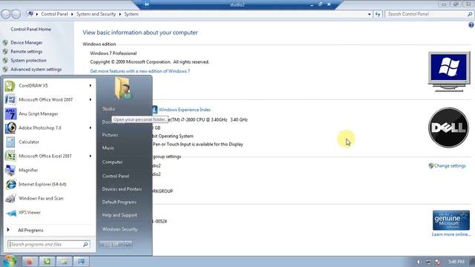Click the network tray icon
Image resolution: width=475 pixels, height=267 pixels.
(428, 262)
